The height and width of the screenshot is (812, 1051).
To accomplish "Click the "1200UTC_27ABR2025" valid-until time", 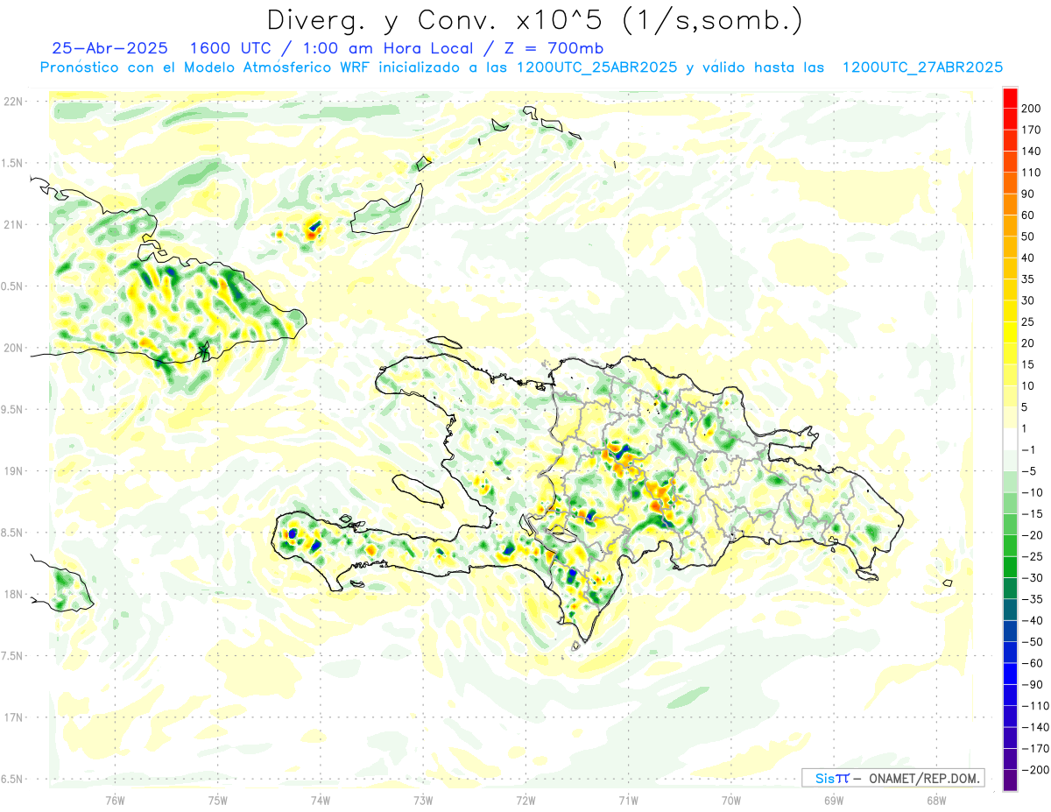I will tap(921, 67).
